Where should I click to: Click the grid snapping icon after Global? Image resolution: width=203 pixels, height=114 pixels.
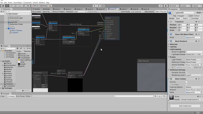point(50,6)
